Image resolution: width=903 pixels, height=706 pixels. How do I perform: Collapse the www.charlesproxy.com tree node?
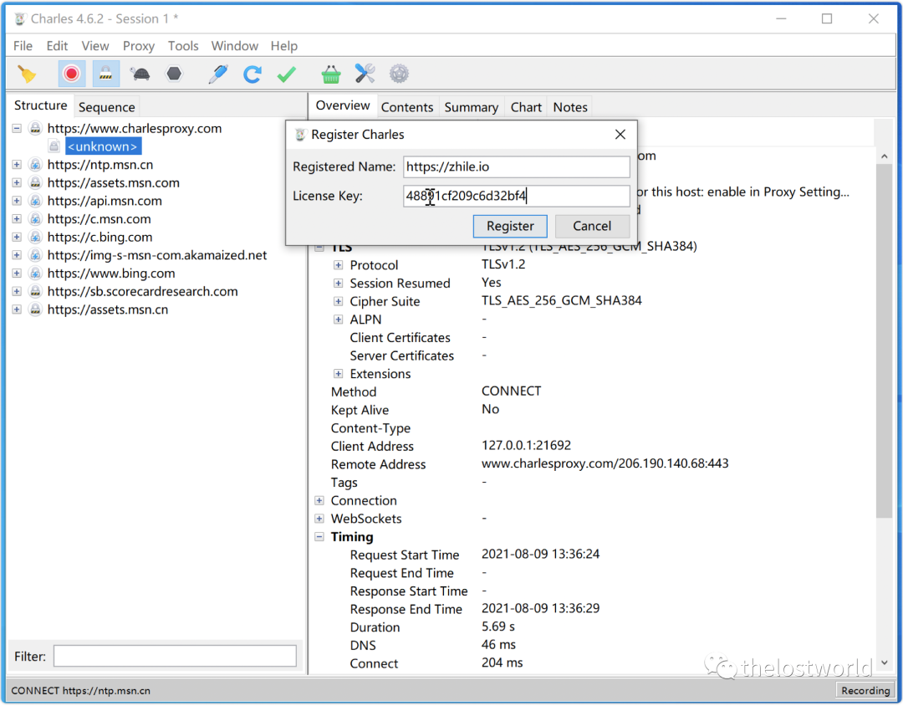pos(17,129)
